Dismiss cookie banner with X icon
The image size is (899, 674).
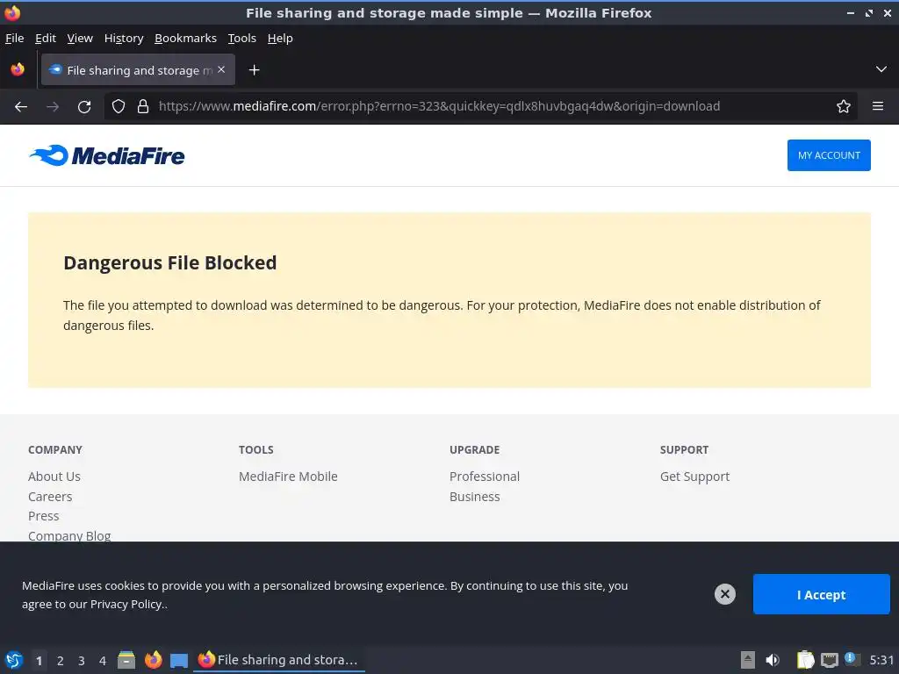click(x=724, y=594)
